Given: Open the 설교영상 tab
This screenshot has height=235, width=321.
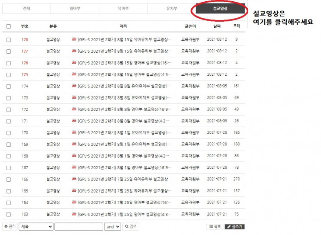Looking at the screenshot, I should 220,9.
